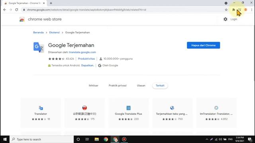This screenshot has width=255, height=143.
Task: Click the Google Translate Plus icon
Action: 128,108
